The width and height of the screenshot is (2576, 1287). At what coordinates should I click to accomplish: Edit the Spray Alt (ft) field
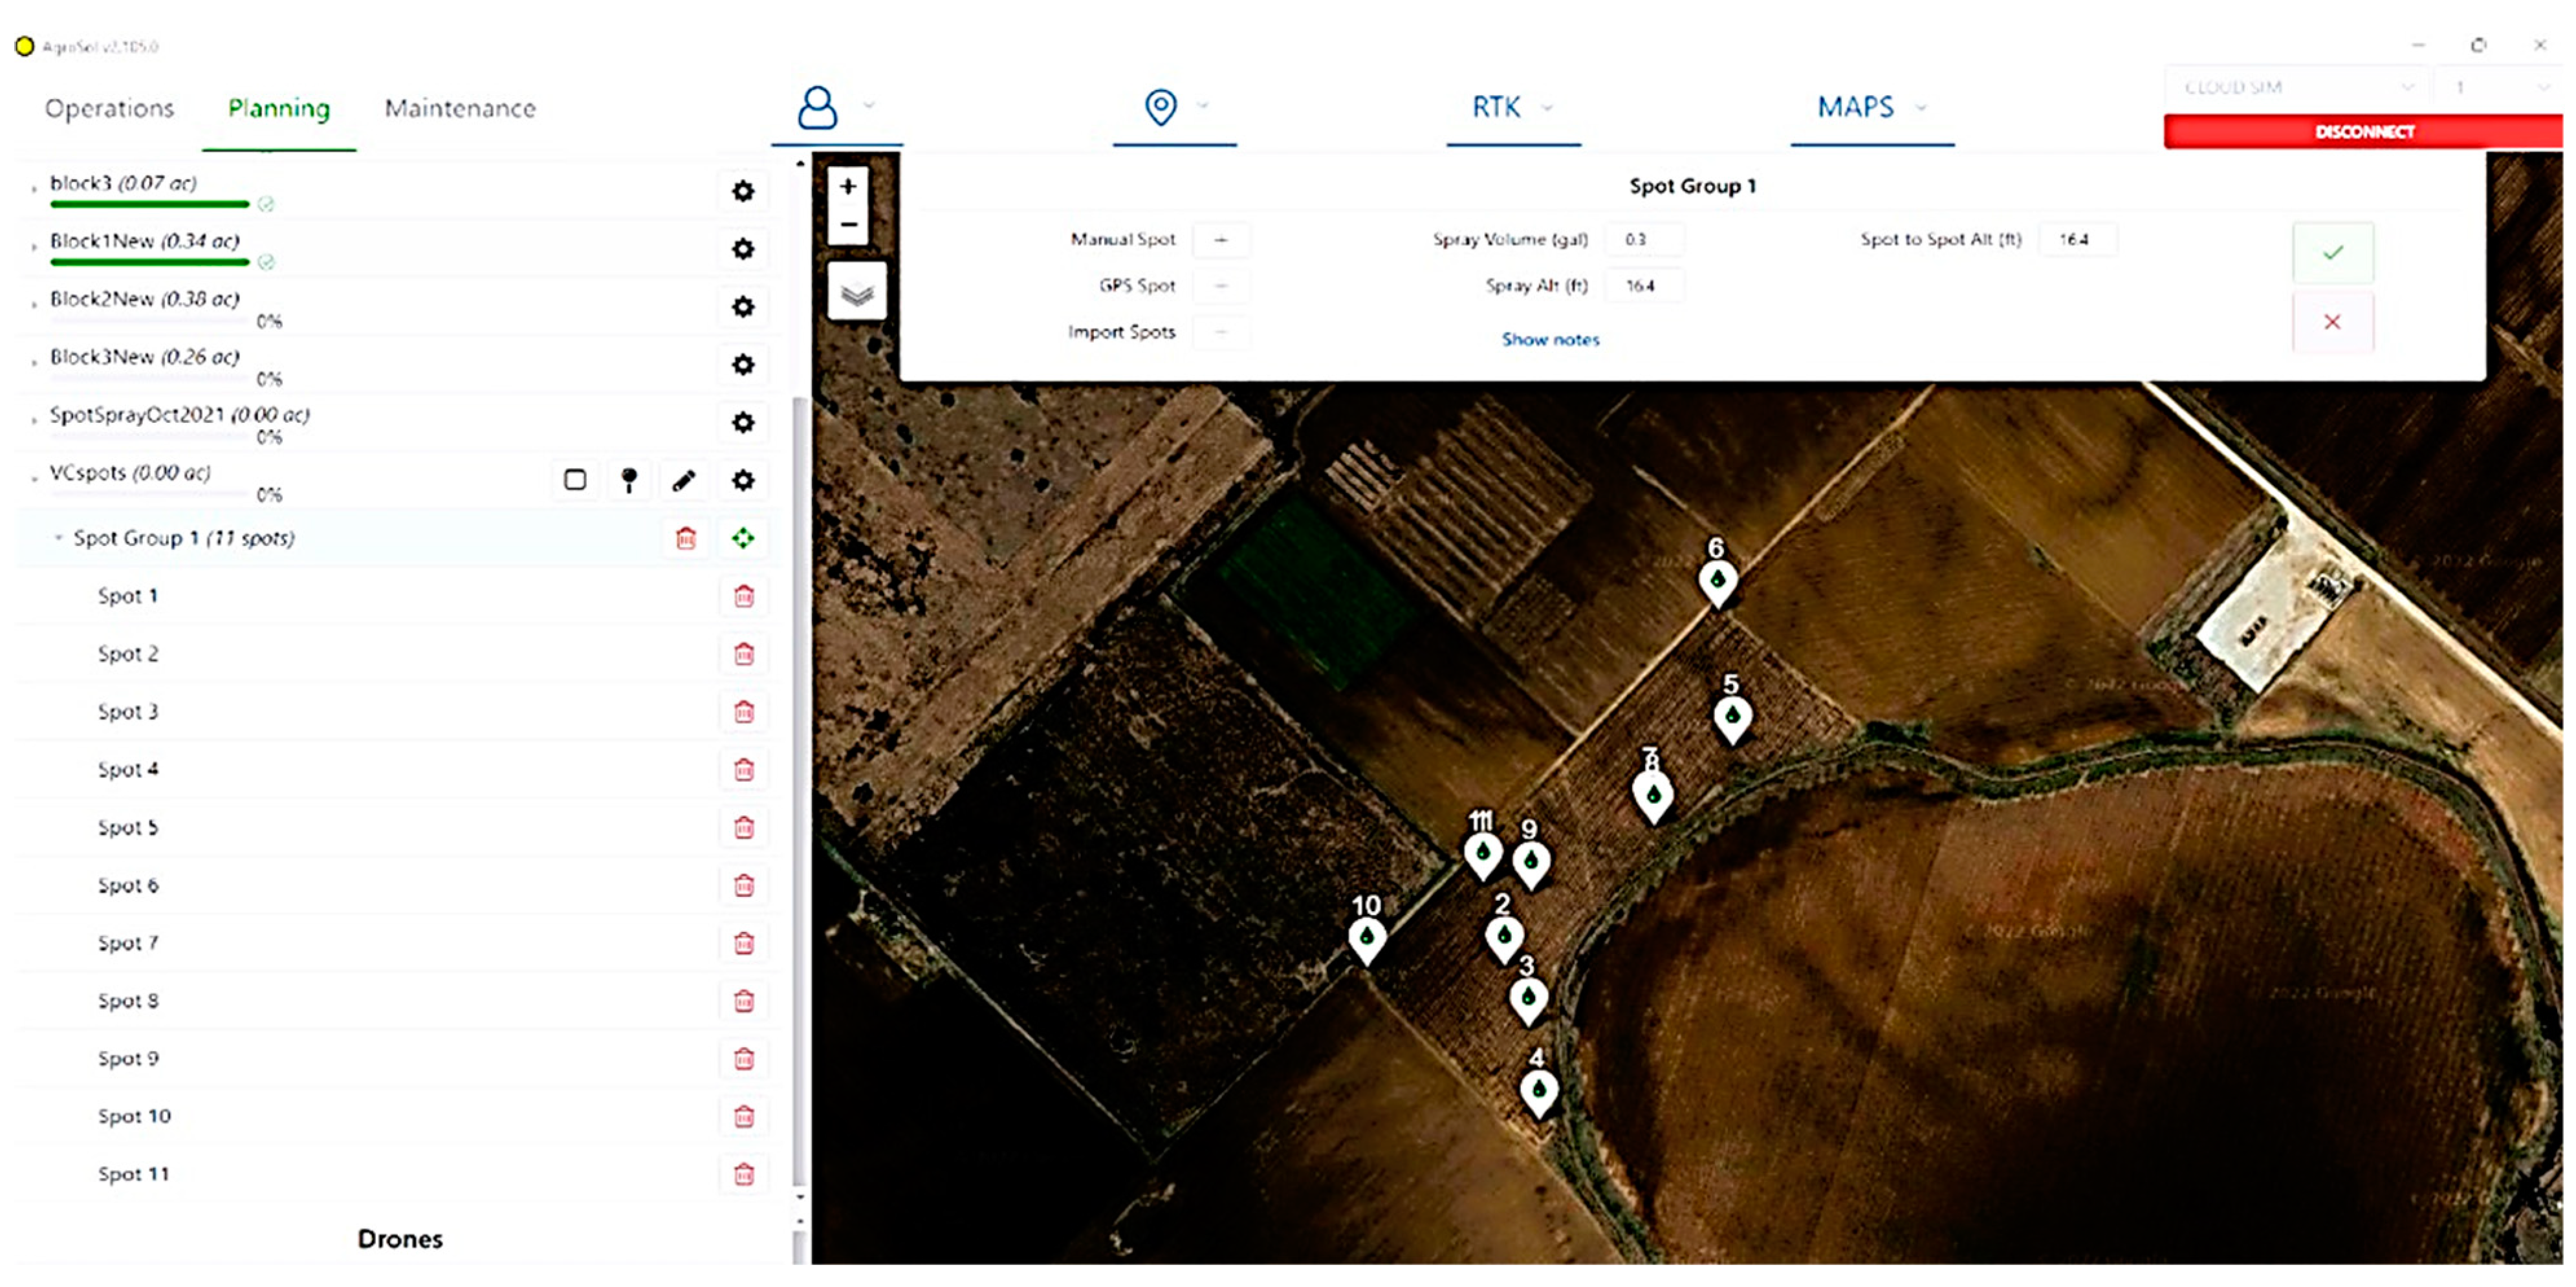pyautogui.click(x=1644, y=286)
